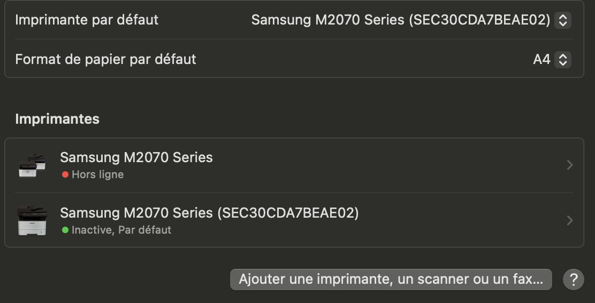Open the offline Samsung M2070 Series chevron
This screenshot has height=303, width=595.
(569, 165)
